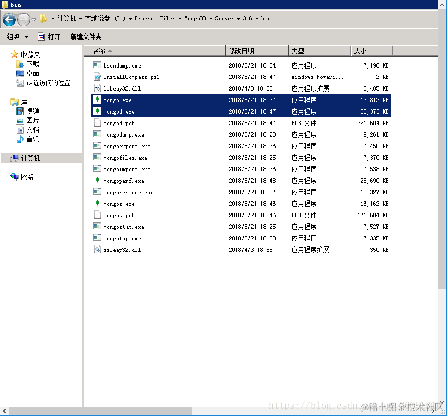This screenshot has height=416, width=447.
Task: Select mongos.exe leaf icon
Action: point(97,203)
